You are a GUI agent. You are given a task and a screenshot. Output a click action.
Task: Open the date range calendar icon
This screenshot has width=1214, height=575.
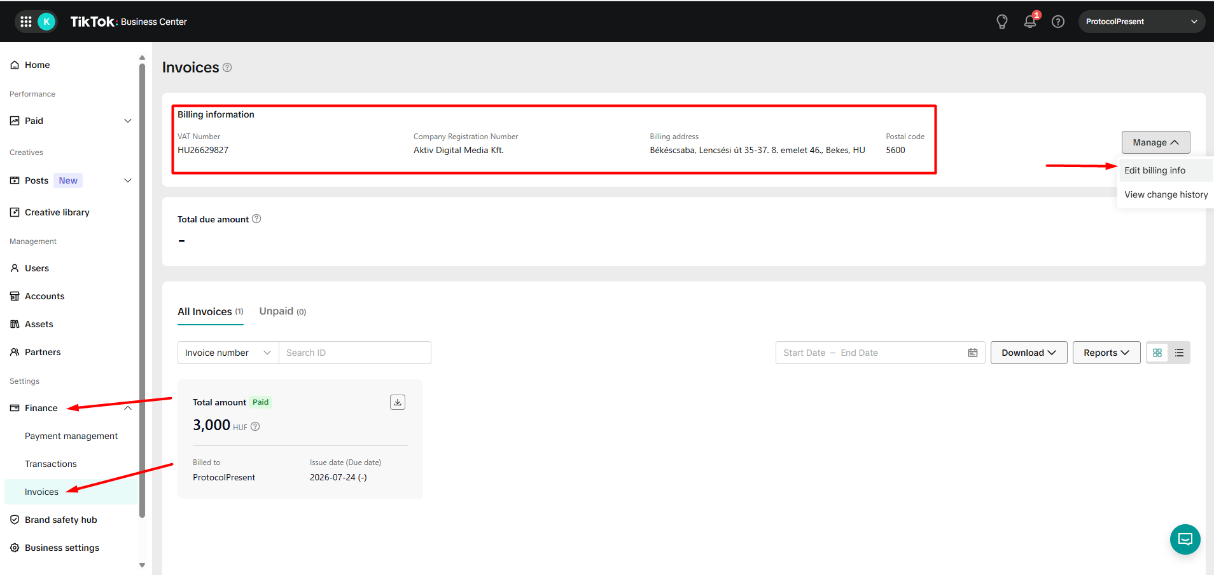coord(973,353)
